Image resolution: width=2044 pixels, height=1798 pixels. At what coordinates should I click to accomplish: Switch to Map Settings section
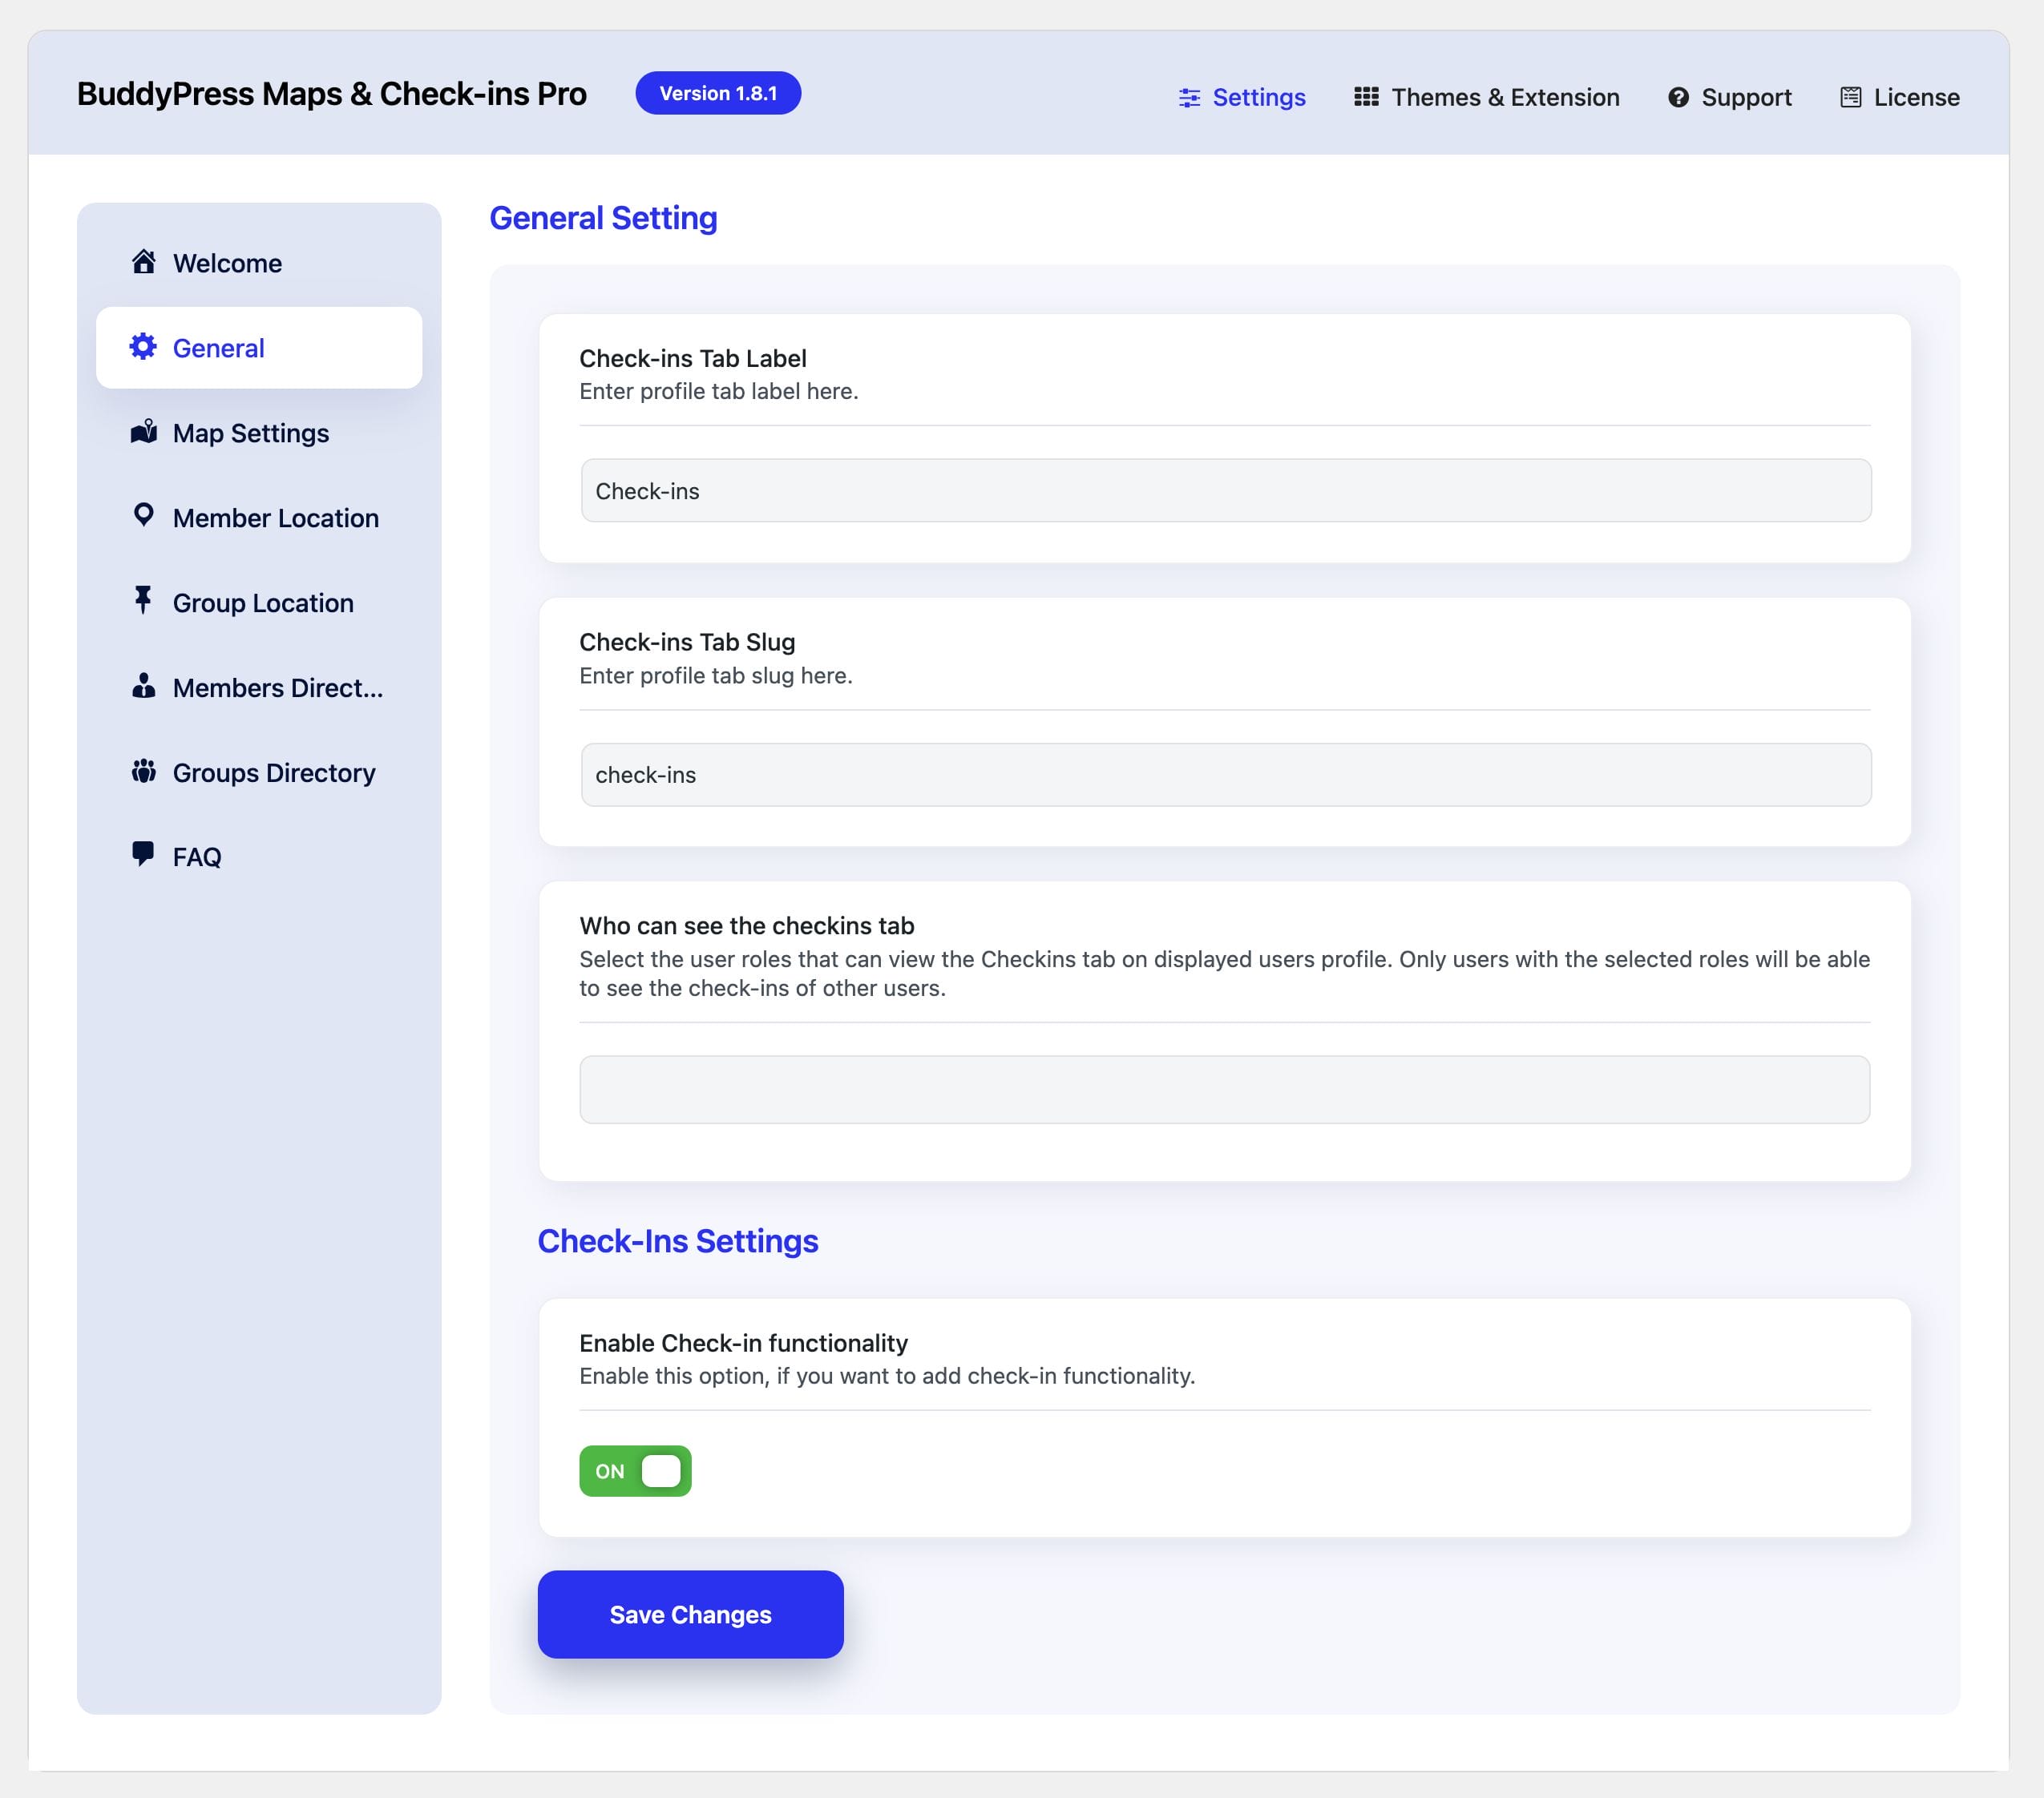click(250, 433)
